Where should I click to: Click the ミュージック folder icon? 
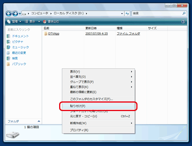click(x=8, y=47)
